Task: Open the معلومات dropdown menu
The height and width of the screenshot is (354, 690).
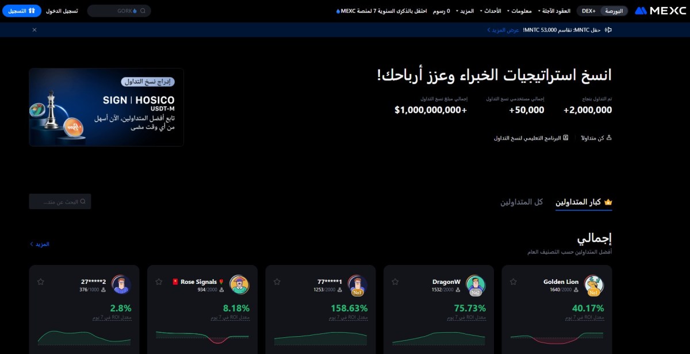Action: coord(521,11)
